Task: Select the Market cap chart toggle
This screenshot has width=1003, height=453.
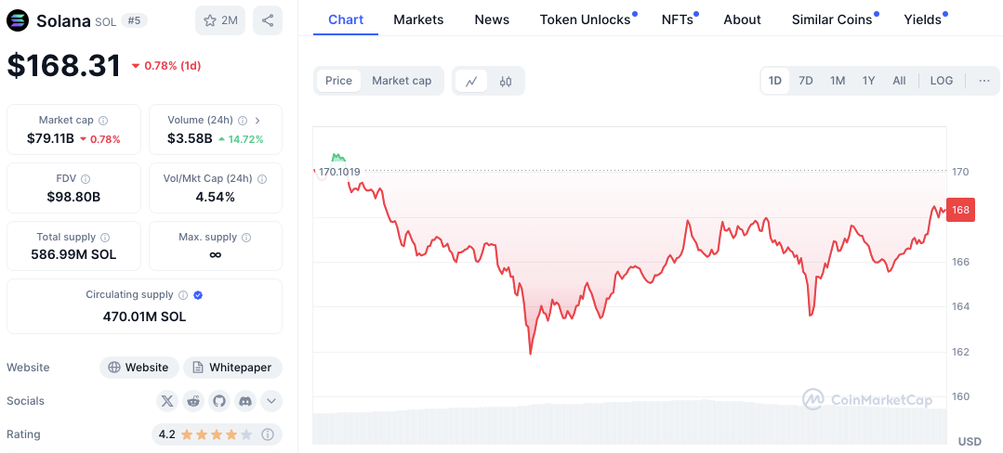Action: point(402,81)
